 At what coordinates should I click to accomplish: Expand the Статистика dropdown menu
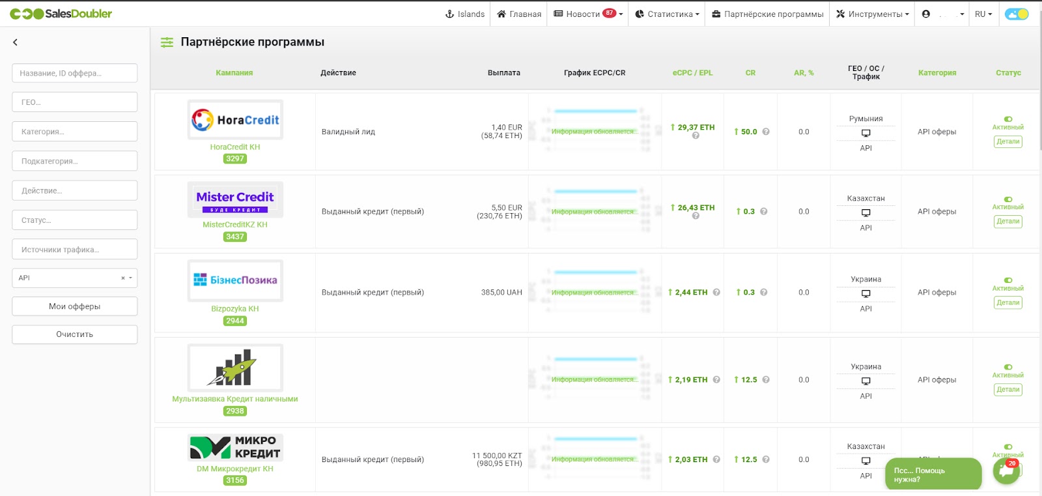(x=667, y=14)
